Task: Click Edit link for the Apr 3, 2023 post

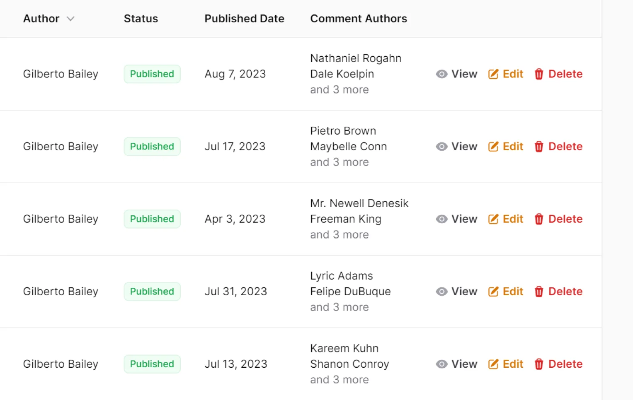Action: point(513,219)
